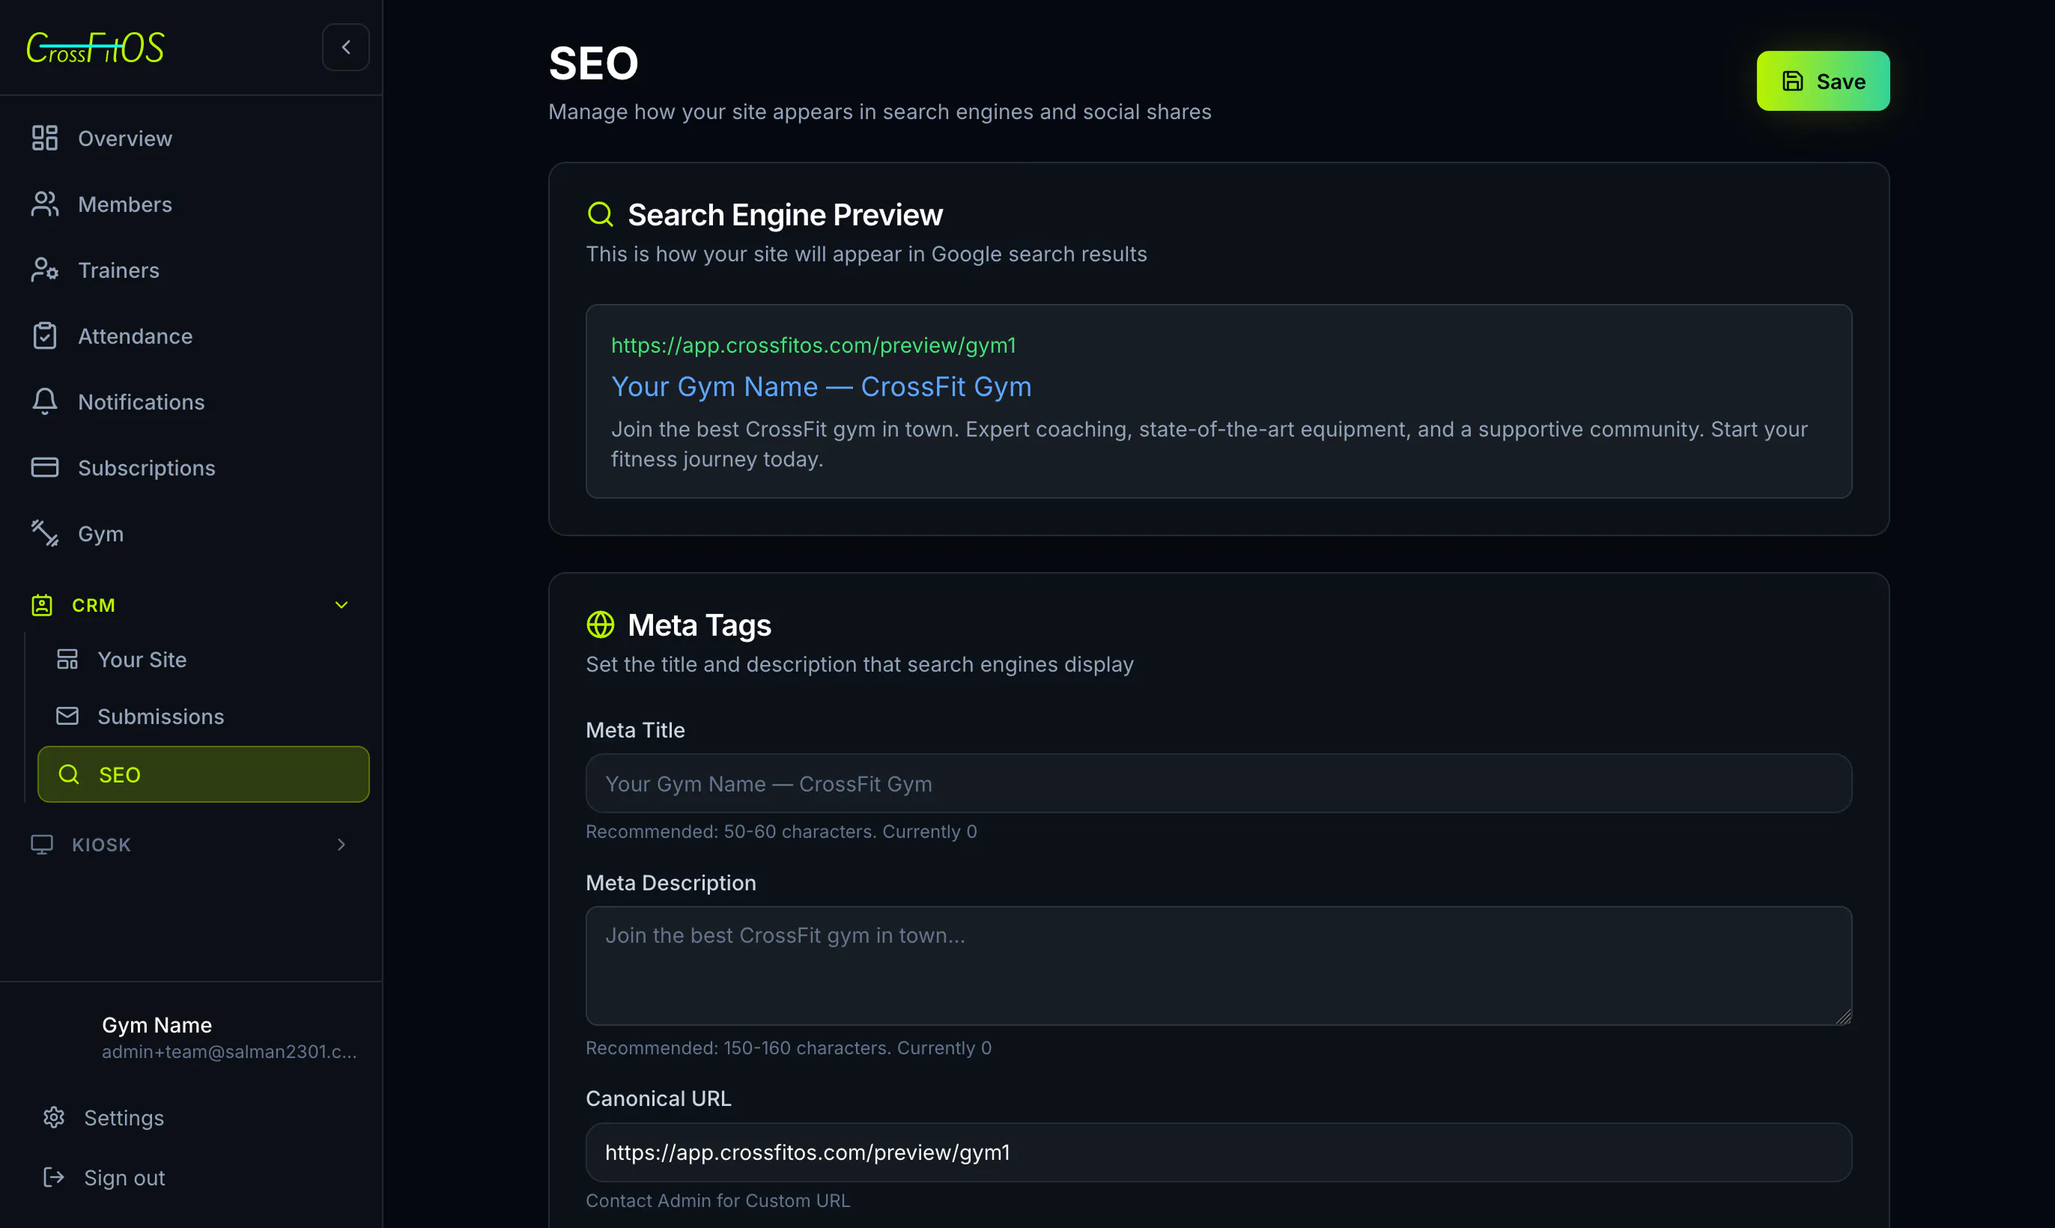Screen dimensions: 2055x1228
Task: Click the Trainers user-gear icon
Action: (45, 270)
